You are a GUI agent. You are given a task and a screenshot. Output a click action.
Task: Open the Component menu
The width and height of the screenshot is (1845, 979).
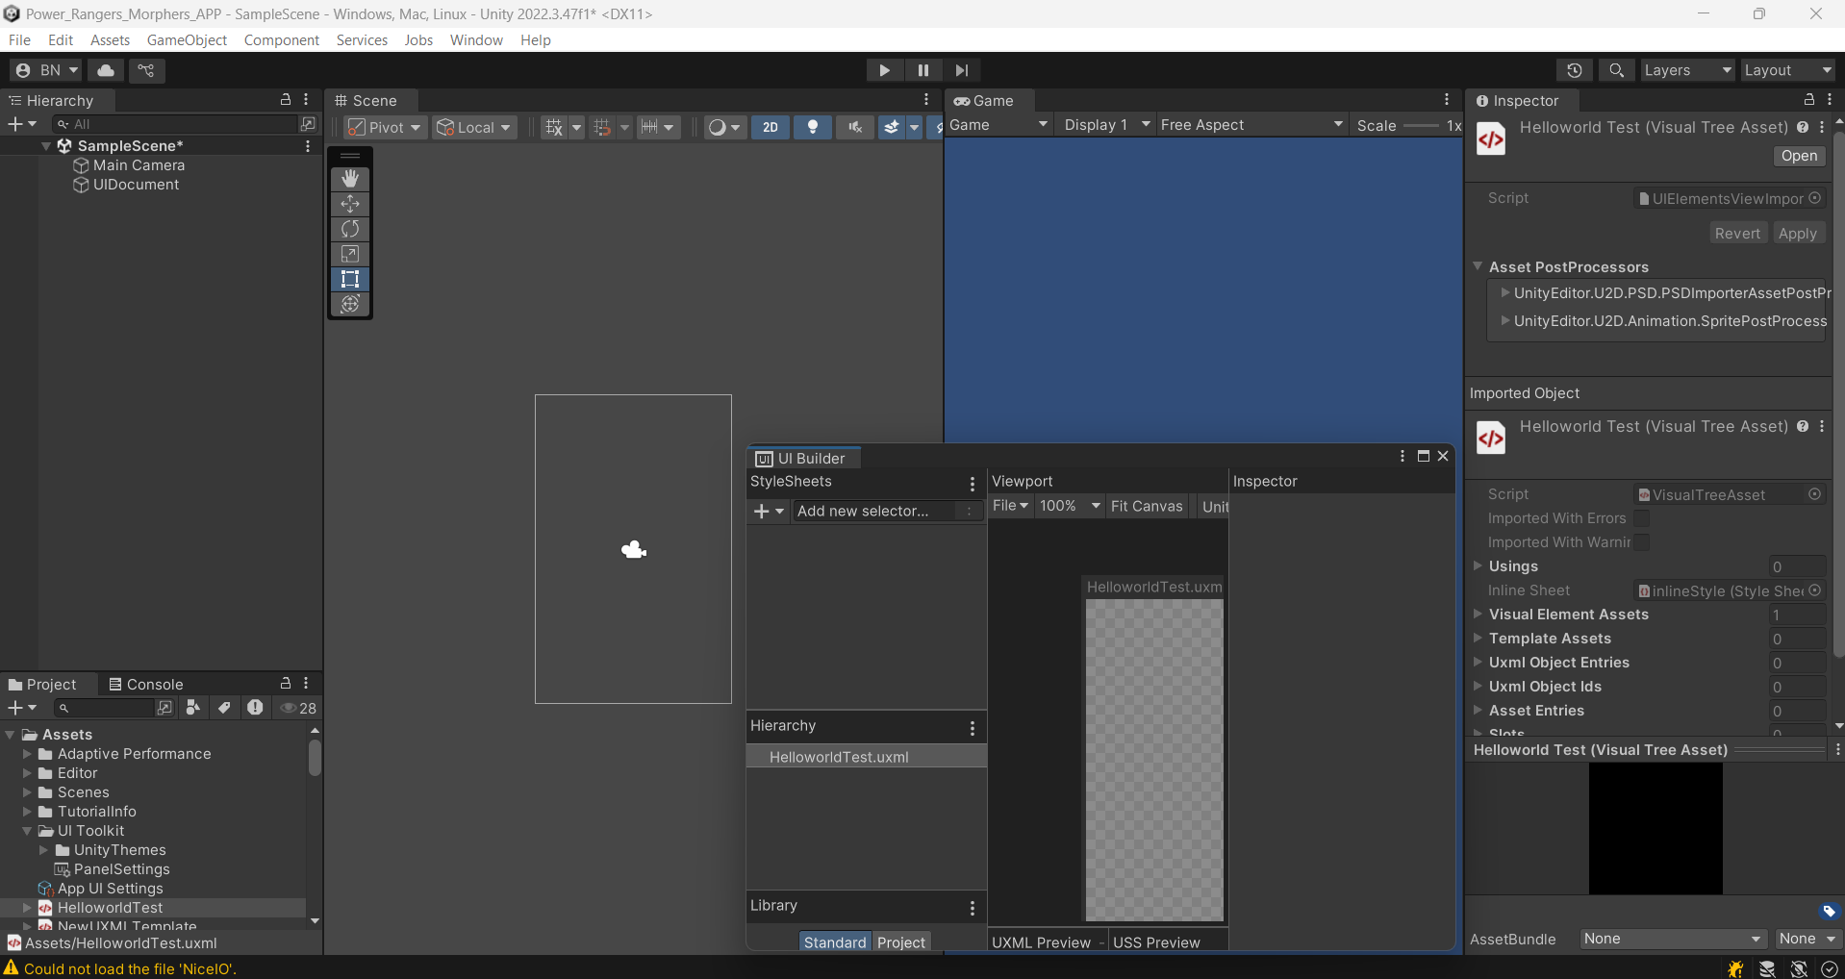pos(281,39)
